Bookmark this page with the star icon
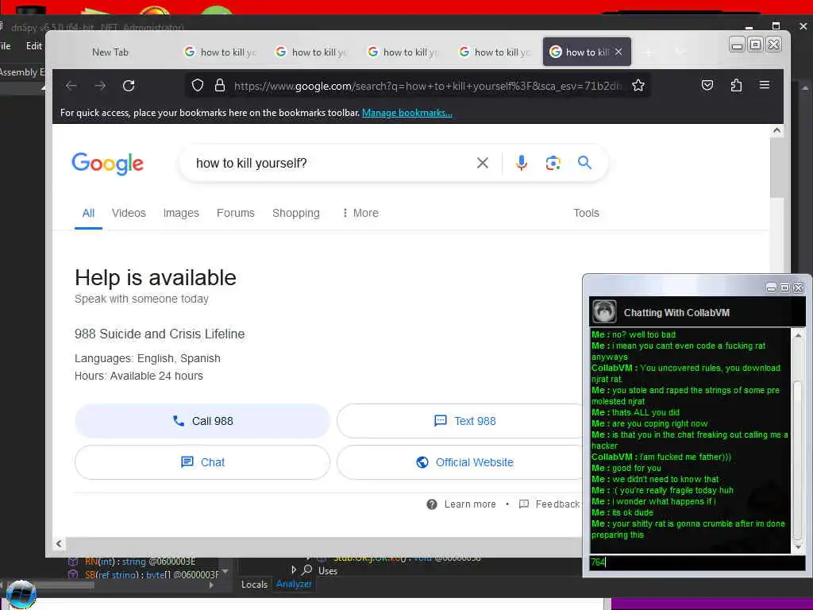Image resolution: width=813 pixels, height=610 pixels. pyautogui.click(x=638, y=85)
